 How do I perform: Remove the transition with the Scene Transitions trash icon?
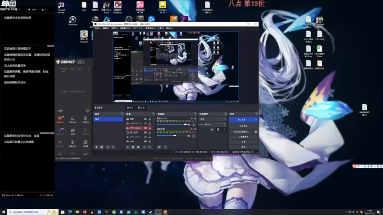tap(218, 129)
